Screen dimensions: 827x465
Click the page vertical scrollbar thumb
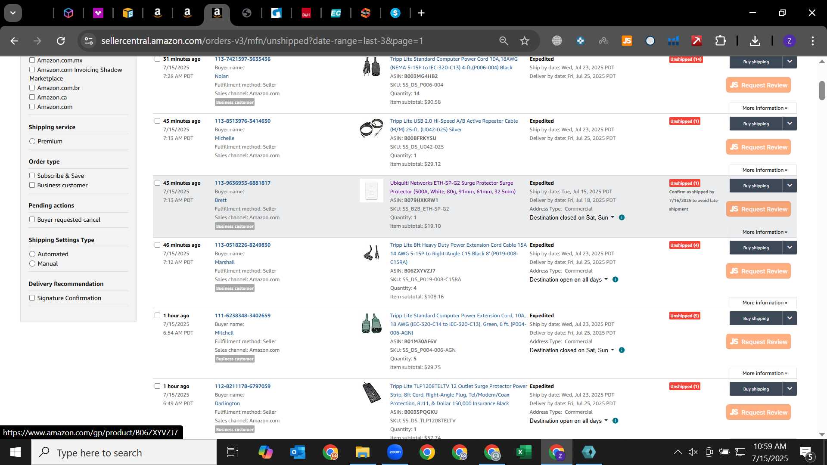[822, 90]
